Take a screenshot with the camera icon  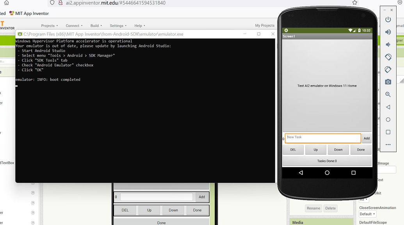[x=388, y=82]
